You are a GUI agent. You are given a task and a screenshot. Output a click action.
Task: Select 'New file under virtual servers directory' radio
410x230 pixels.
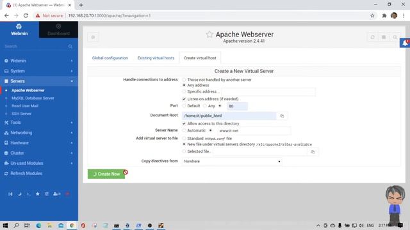184,144
